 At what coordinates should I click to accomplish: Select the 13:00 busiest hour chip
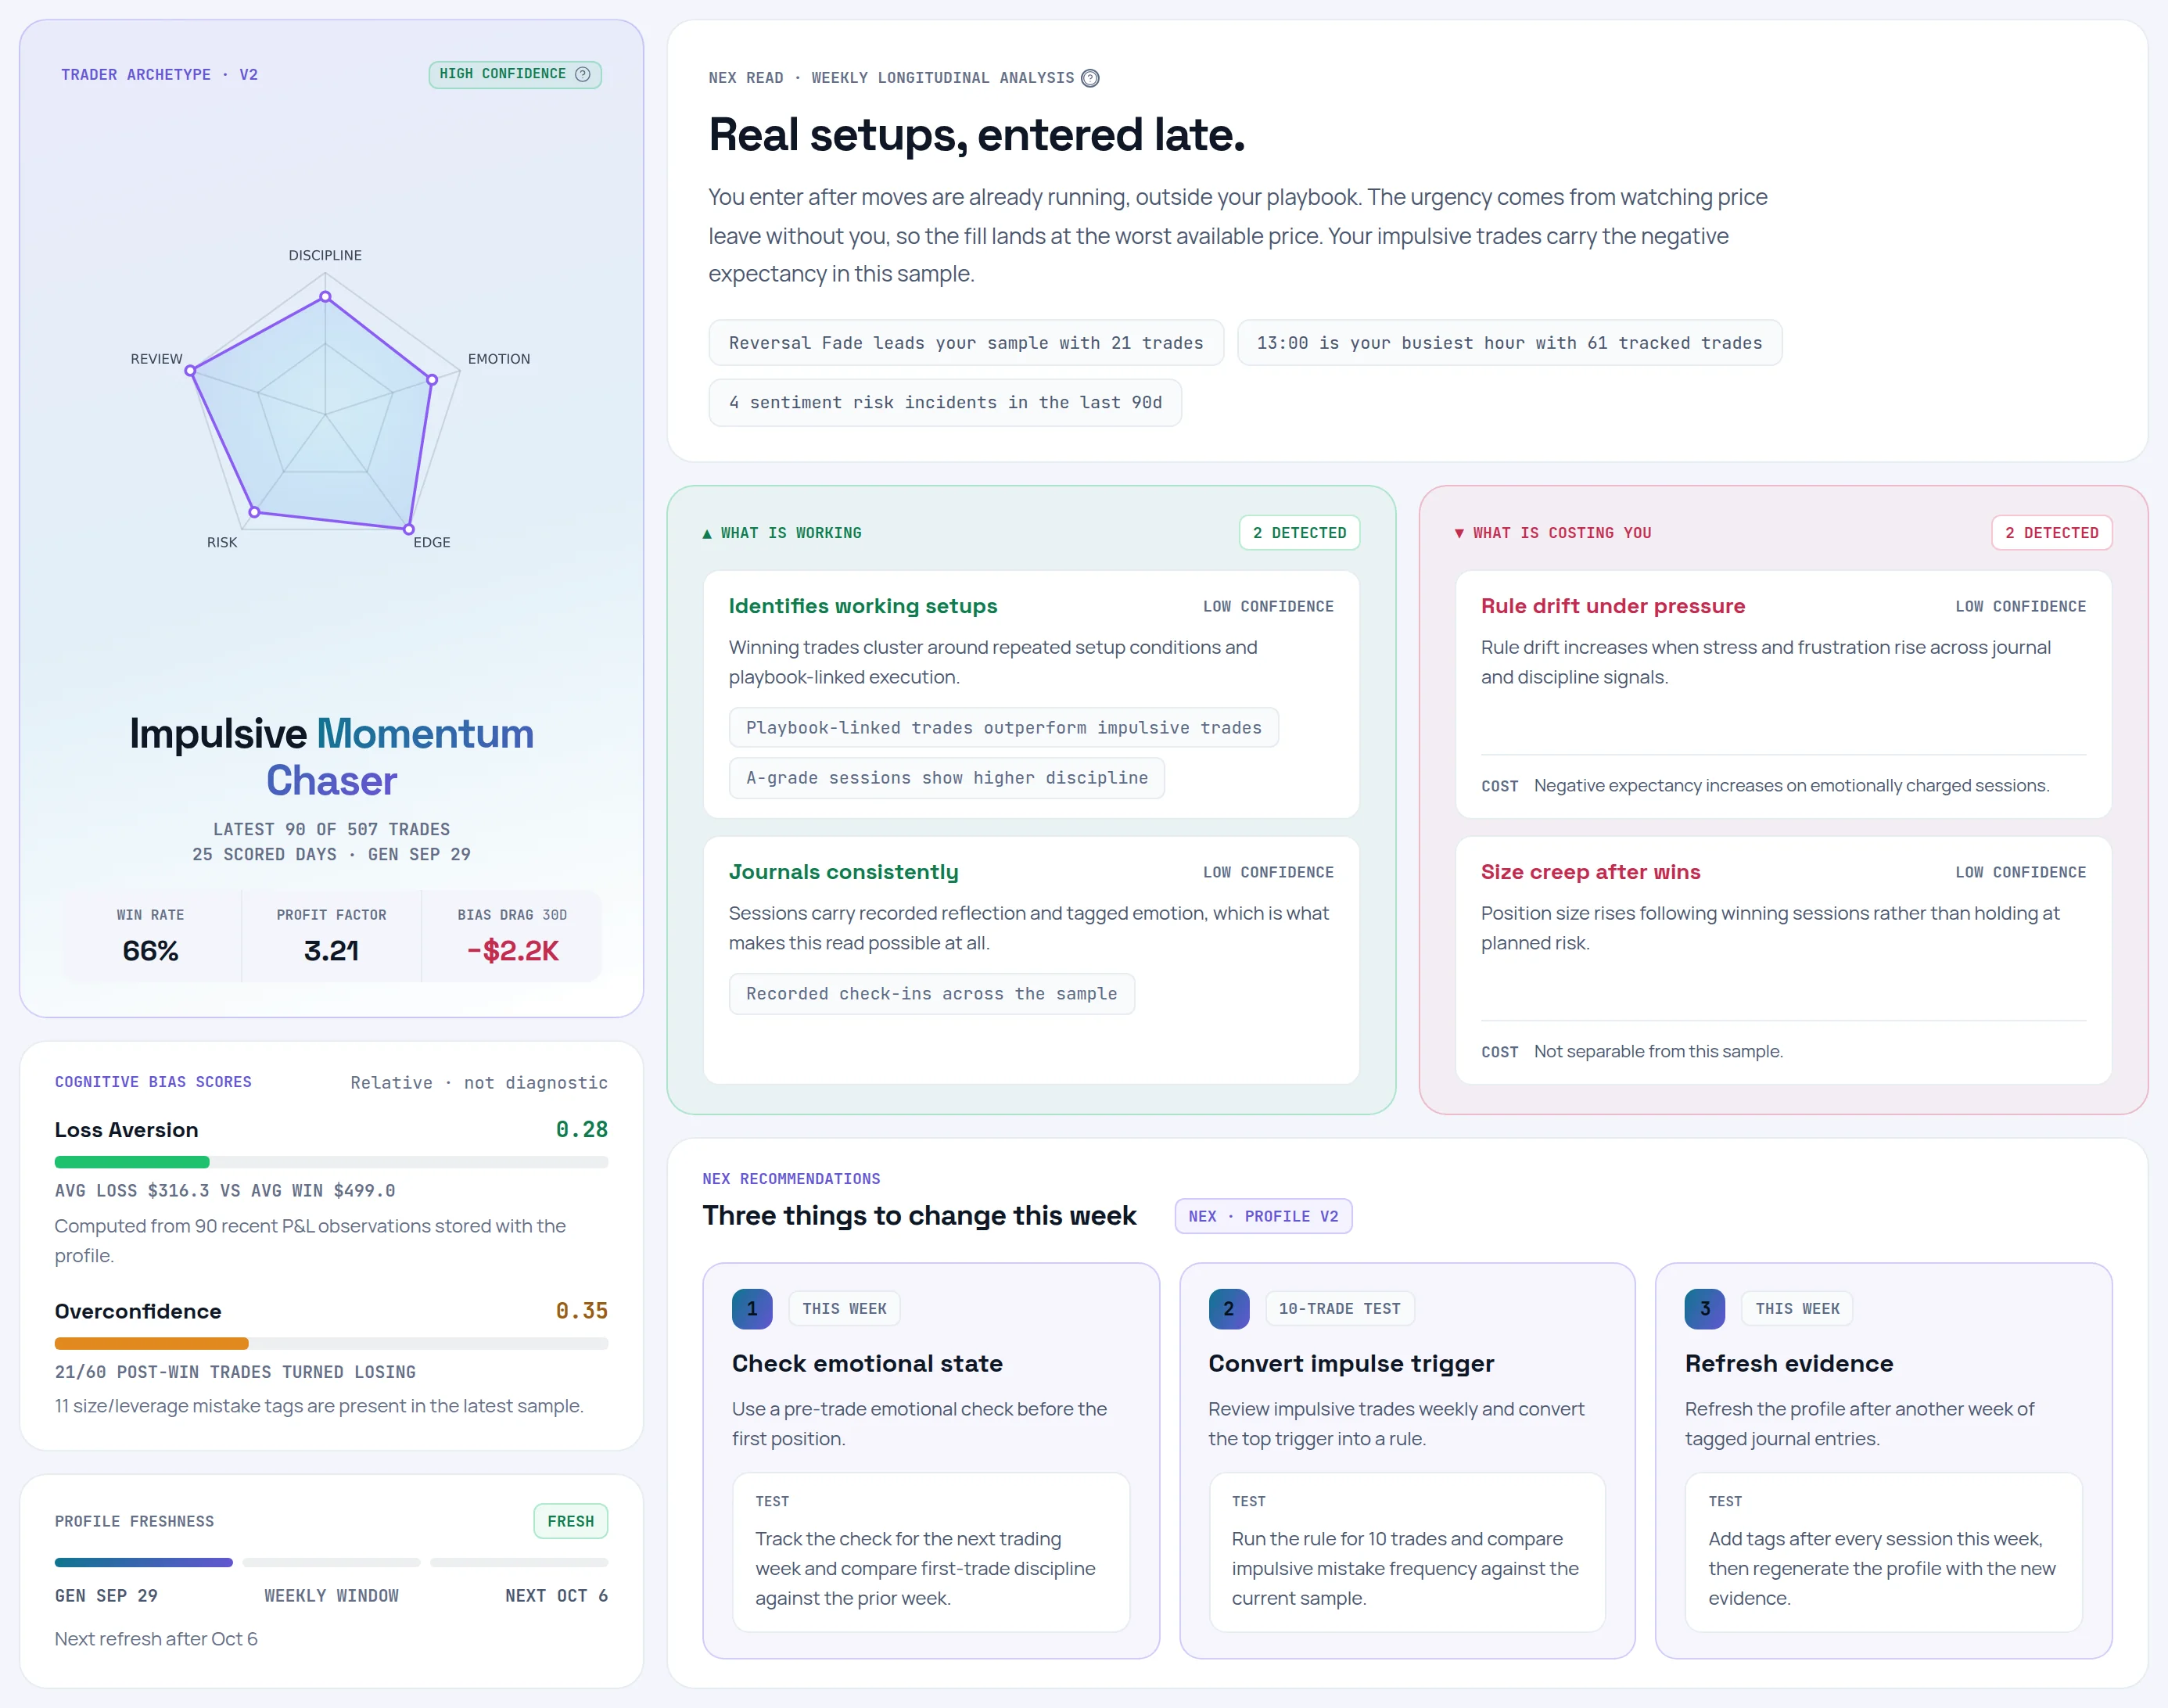click(x=1509, y=343)
